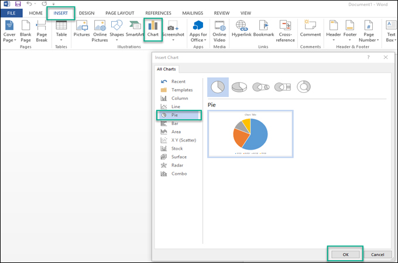Click the SmartArt icon
The width and height of the screenshot is (398, 263).
click(x=135, y=29)
